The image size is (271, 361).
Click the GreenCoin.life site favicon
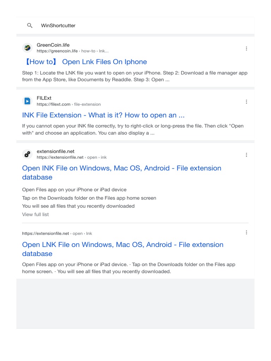[27, 48]
